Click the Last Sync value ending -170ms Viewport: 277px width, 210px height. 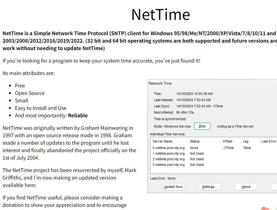200,106
